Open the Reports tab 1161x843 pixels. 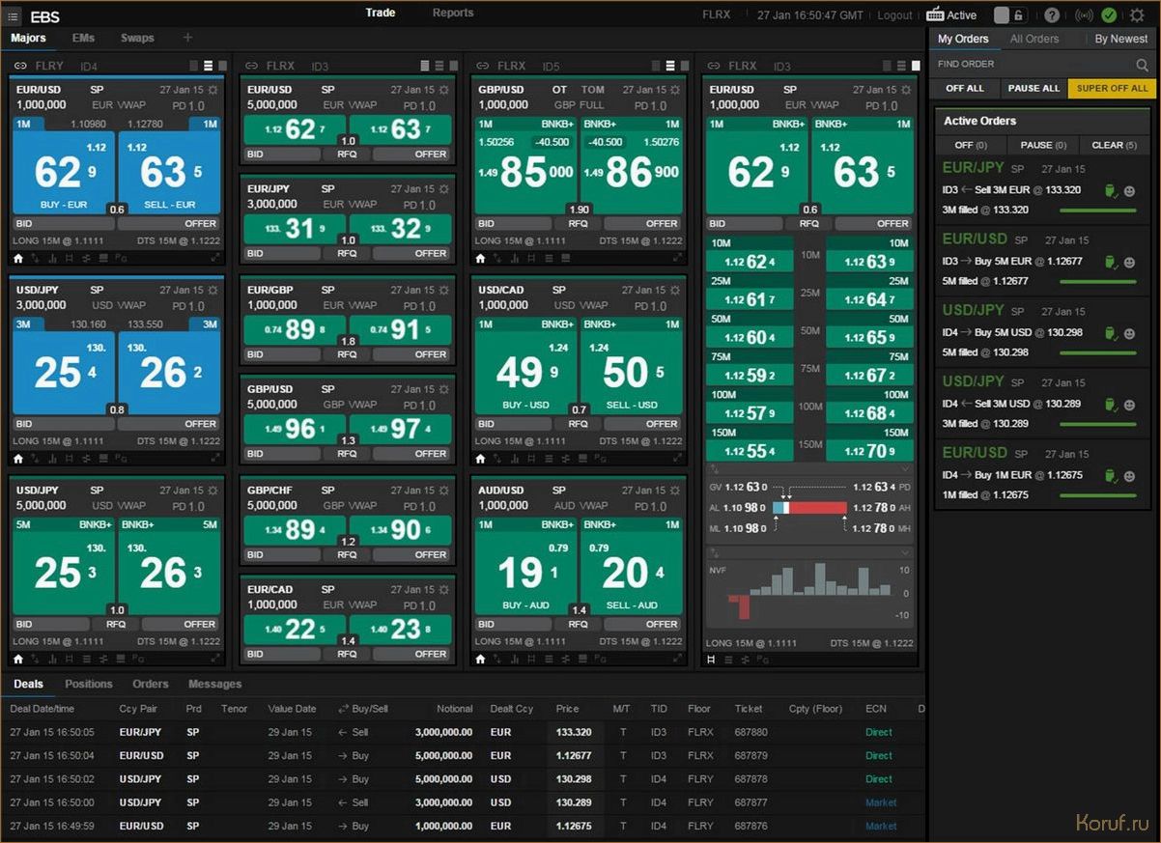453,14
